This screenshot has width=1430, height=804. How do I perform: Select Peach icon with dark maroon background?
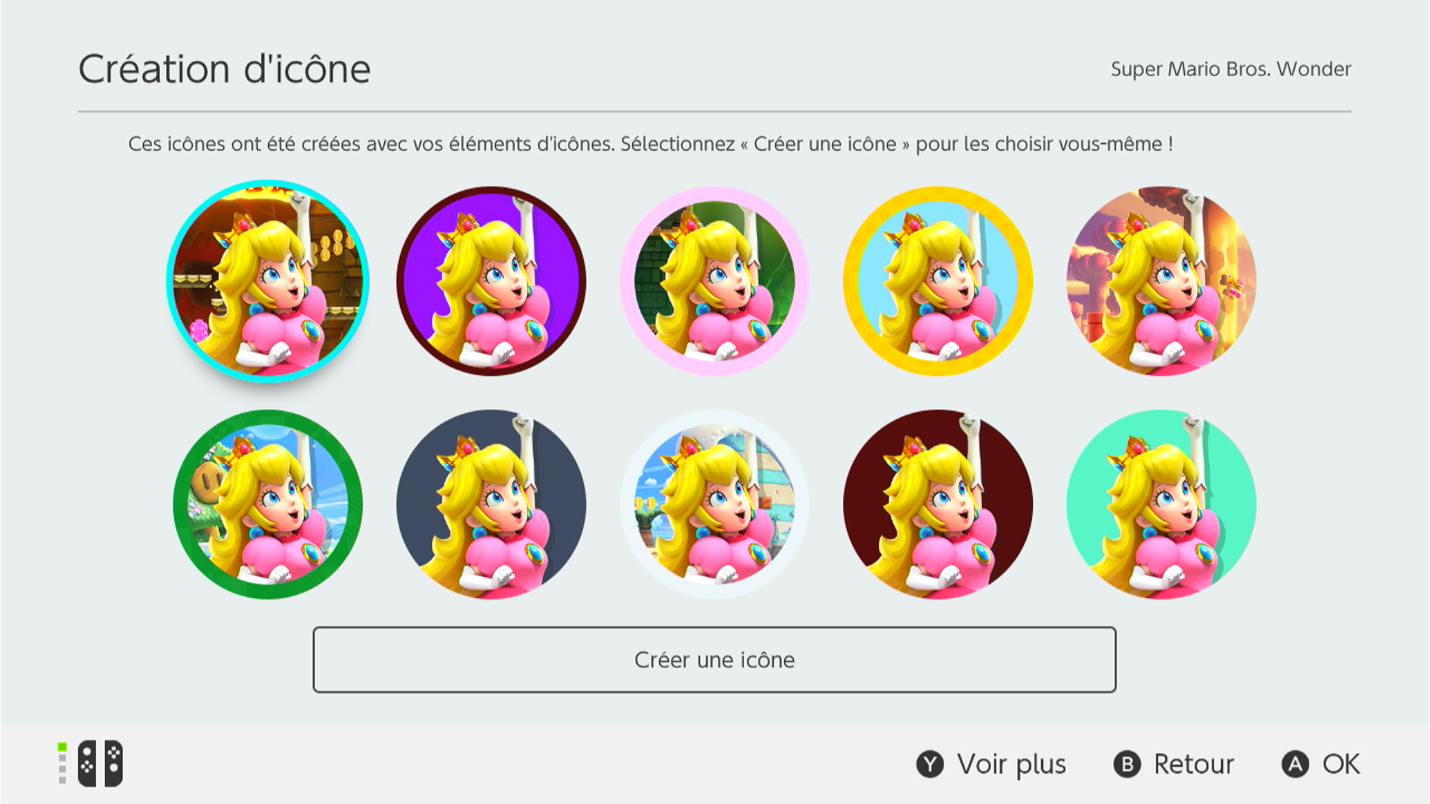938,505
